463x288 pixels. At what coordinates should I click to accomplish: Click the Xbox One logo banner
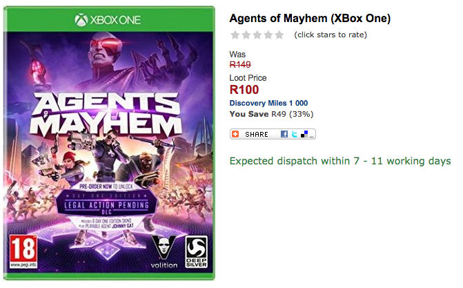(x=112, y=19)
